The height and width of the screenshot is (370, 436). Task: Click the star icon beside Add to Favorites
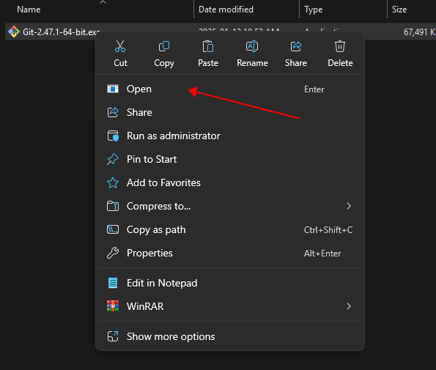point(113,182)
